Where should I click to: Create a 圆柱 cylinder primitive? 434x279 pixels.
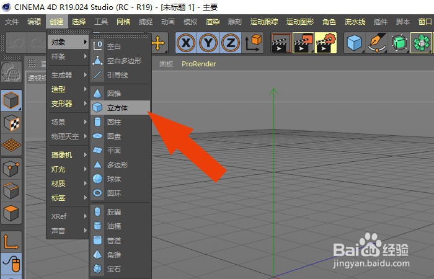click(x=120, y=122)
